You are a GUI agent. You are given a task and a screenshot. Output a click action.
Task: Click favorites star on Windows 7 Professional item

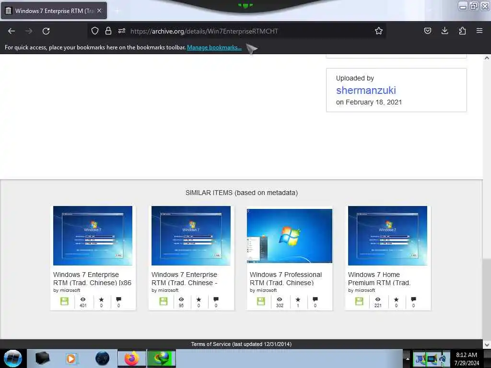[298, 299]
